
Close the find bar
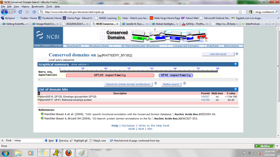[2, 141]
